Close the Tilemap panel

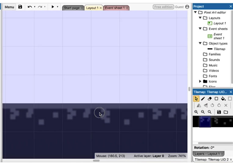[x=231, y=92]
